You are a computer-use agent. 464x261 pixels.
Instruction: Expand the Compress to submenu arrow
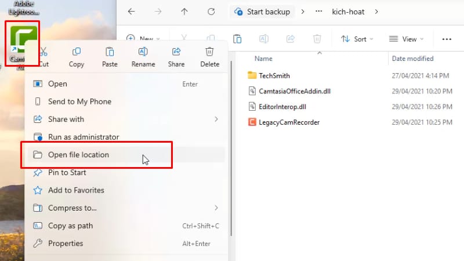pyautogui.click(x=216, y=208)
